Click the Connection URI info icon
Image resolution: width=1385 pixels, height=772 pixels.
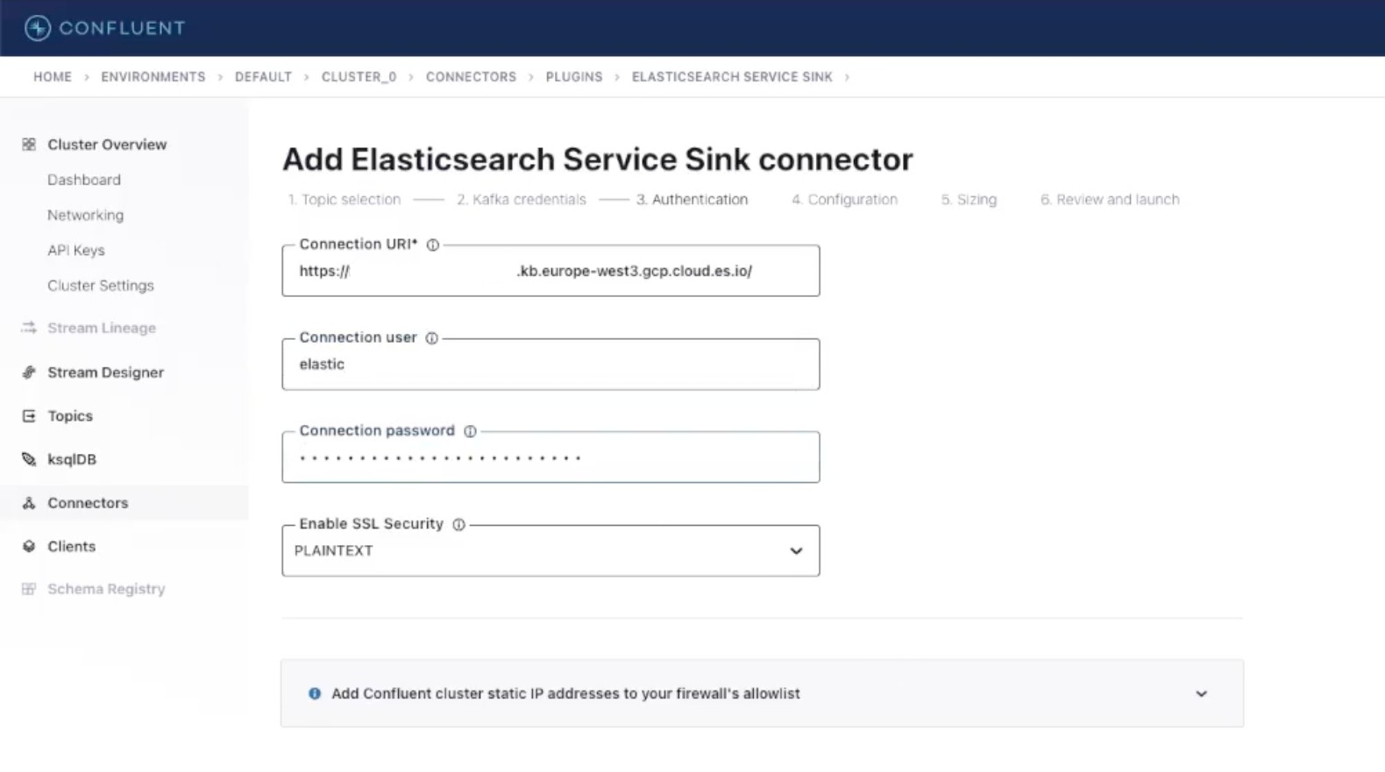pos(433,245)
